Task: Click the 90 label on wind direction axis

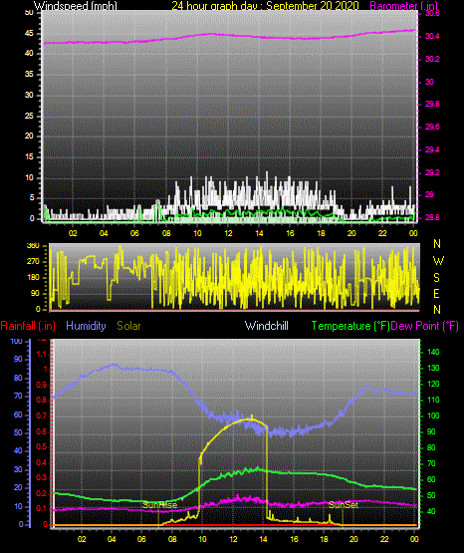Action: [x=35, y=293]
